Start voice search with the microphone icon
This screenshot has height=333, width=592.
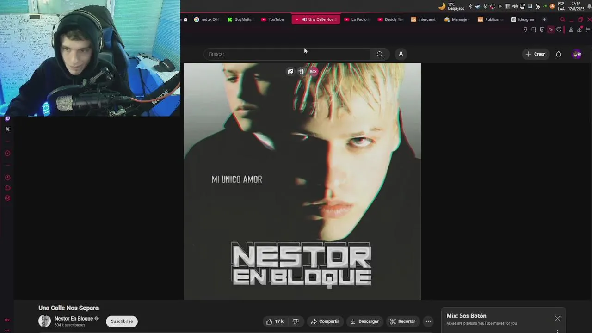point(401,54)
